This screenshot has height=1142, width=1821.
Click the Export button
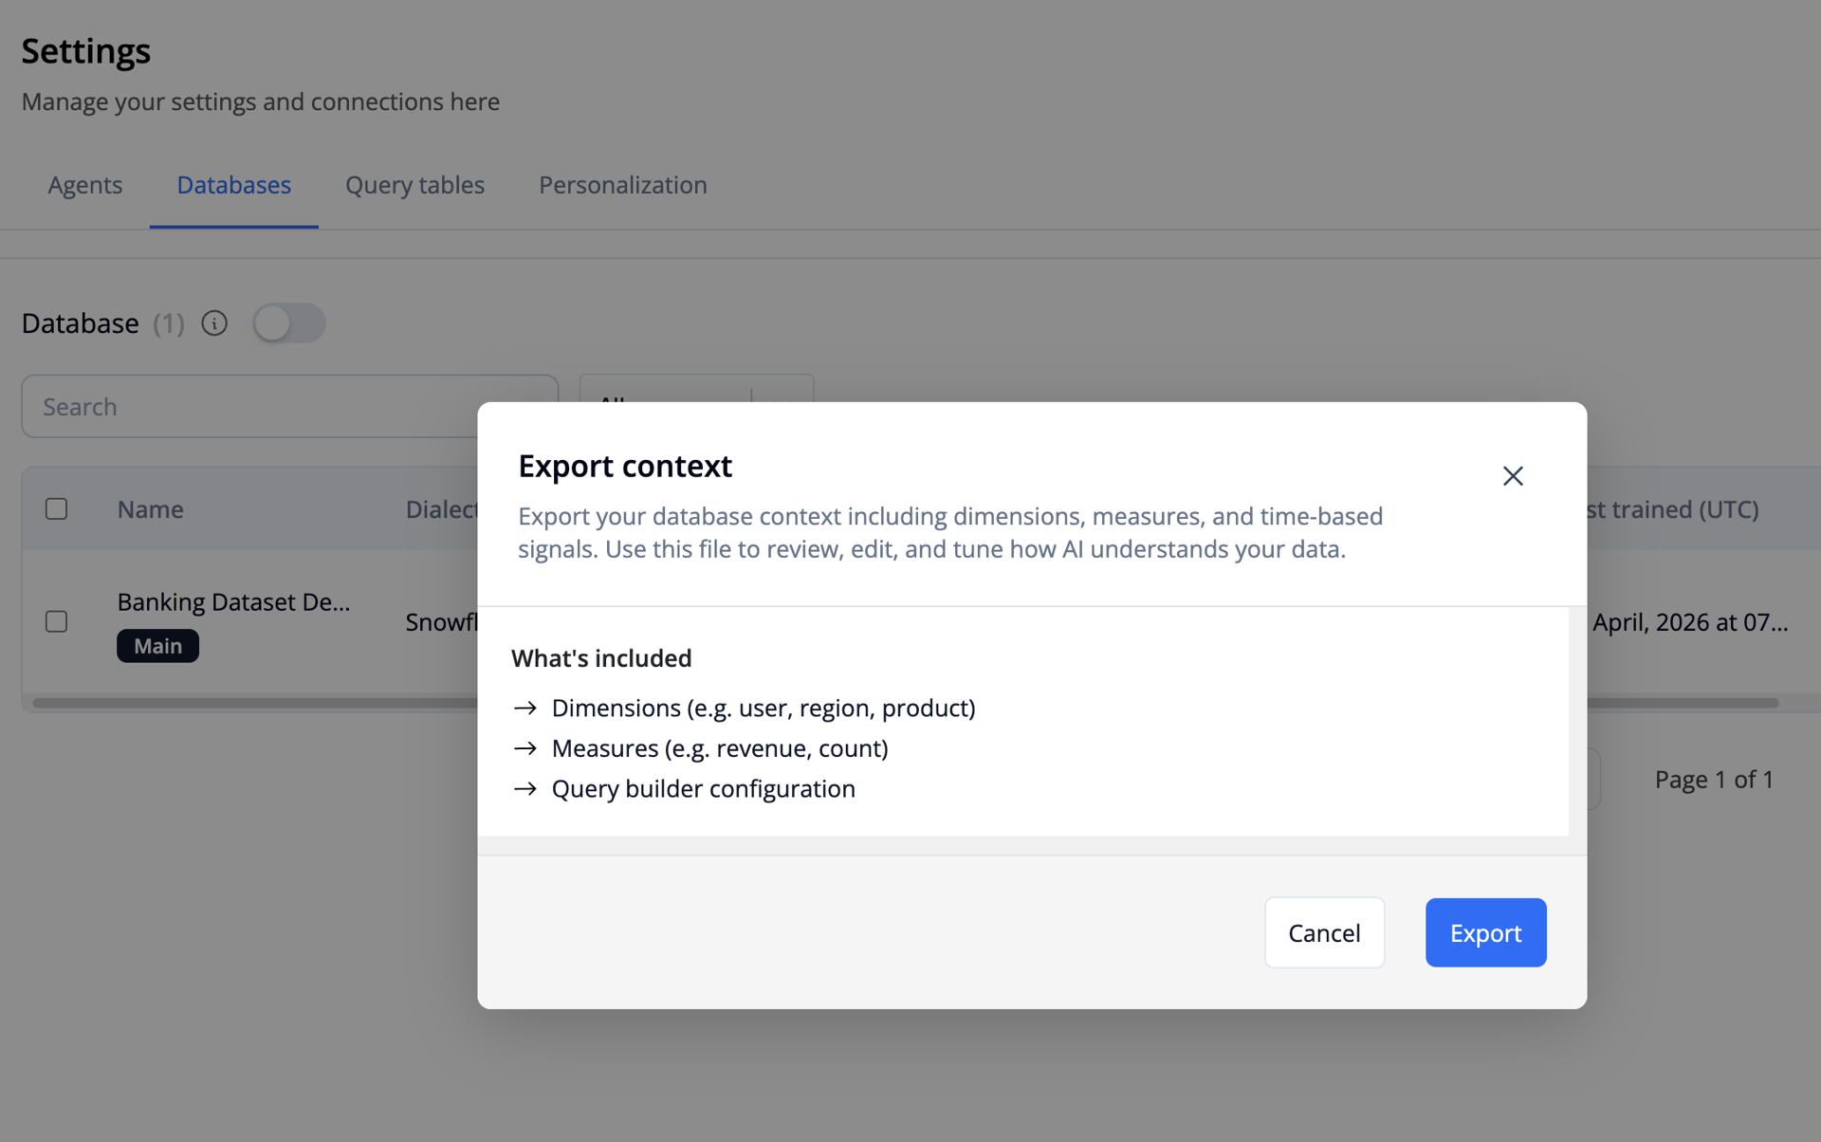1485,932
